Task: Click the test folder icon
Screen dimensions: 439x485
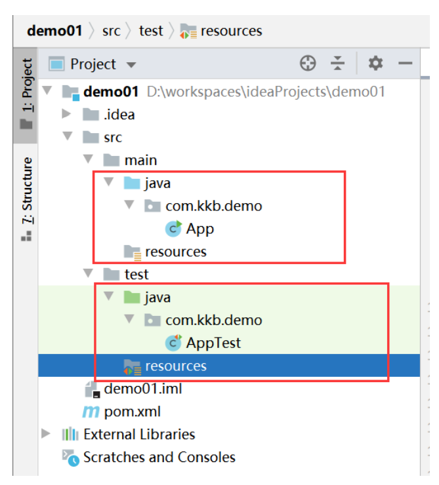Action: click(111, 275)
